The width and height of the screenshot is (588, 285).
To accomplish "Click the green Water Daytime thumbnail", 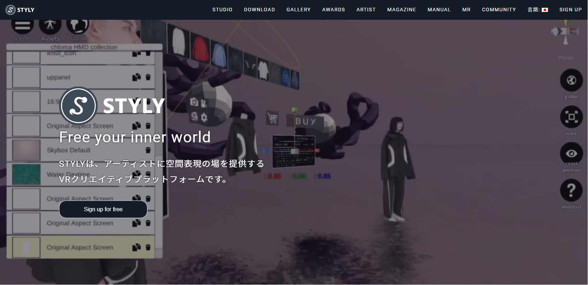I will coord(26,174).
